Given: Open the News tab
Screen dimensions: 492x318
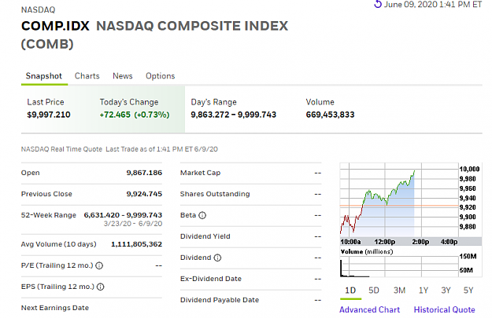Looking at the screenshot, I should click(x=123, y=76).
